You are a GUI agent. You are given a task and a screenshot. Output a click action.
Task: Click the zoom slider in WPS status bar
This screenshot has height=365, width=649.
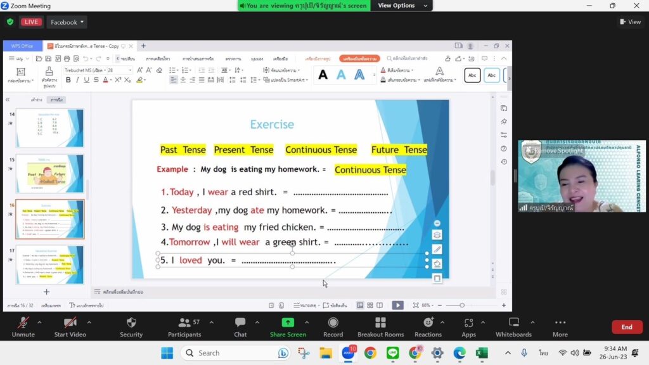click(x=462, y=305)
